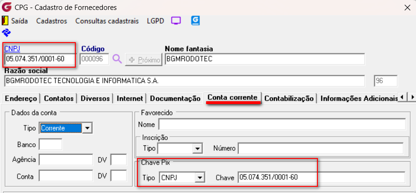Screen dimensions: 416x193
Task: Click the blue Receita Federal diamond icon
Action: [6, 33]
